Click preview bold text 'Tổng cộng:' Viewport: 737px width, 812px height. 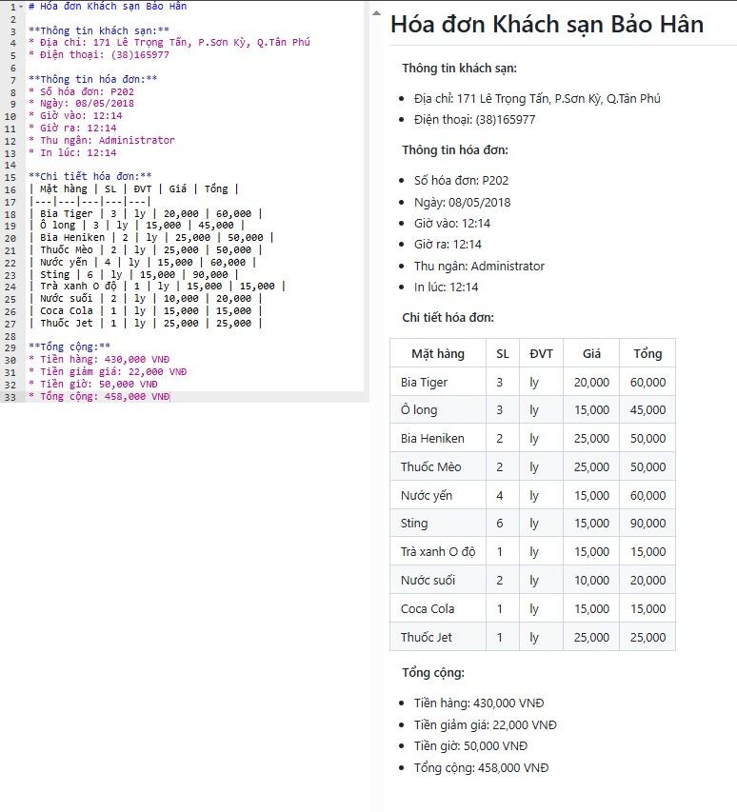433,673
